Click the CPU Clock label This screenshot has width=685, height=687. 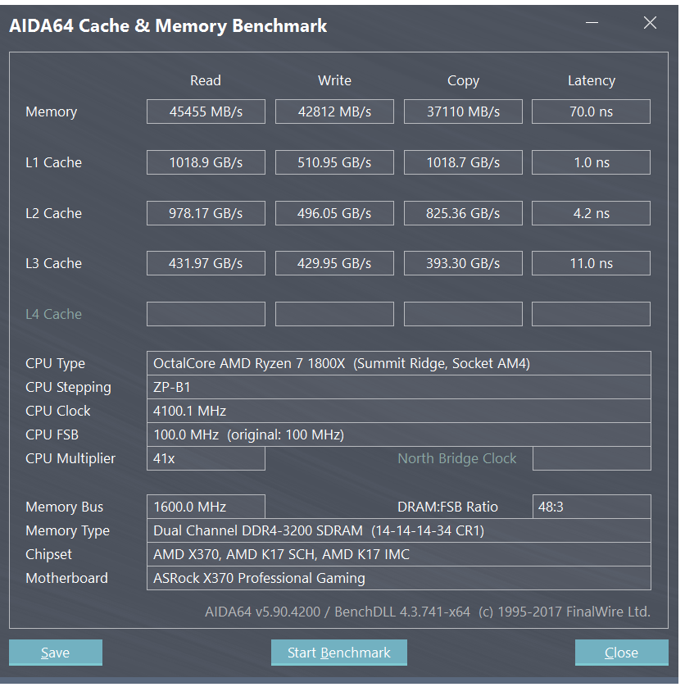click(x=58, y=411)
